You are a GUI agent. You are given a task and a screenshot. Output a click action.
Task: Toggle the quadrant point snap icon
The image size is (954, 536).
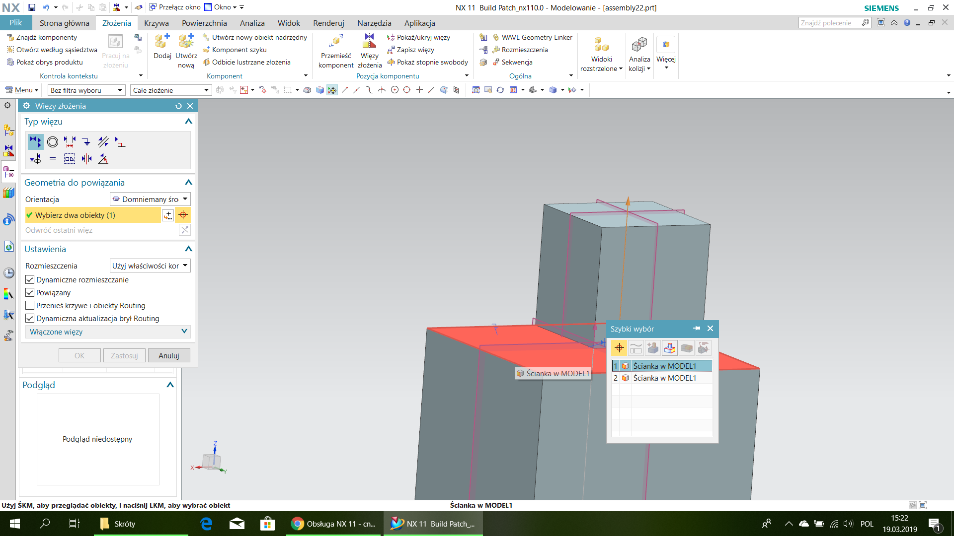click(x=406, y=90)
